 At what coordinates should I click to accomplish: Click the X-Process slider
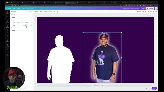point(23,28)
